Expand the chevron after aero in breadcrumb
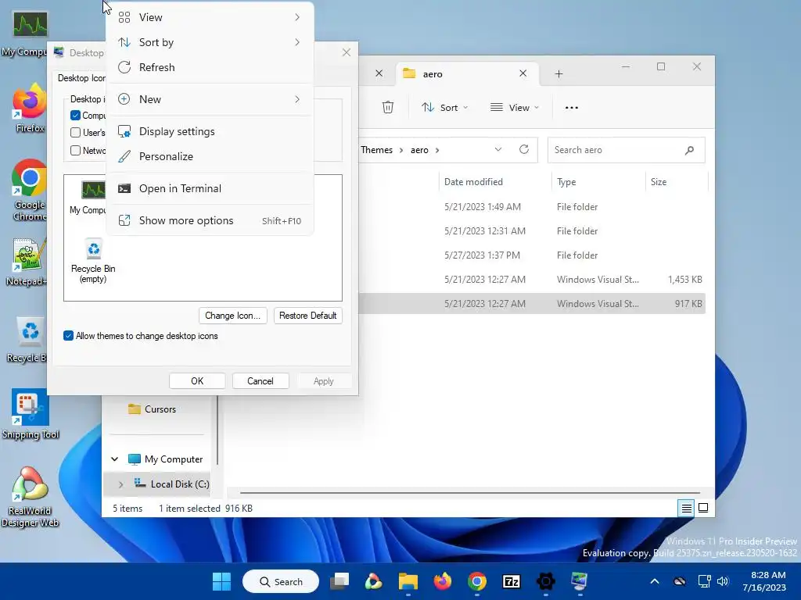This screenshot has height=600, width=801. click(x=437, y=150)
